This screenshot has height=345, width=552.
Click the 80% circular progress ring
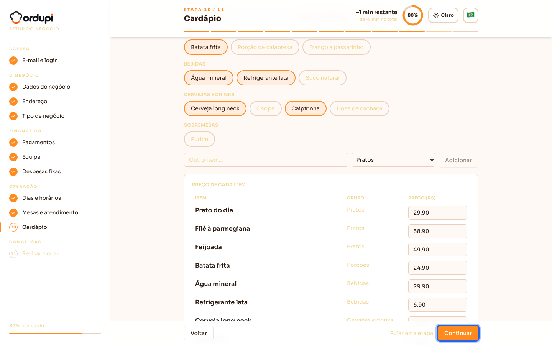[413, 15]
